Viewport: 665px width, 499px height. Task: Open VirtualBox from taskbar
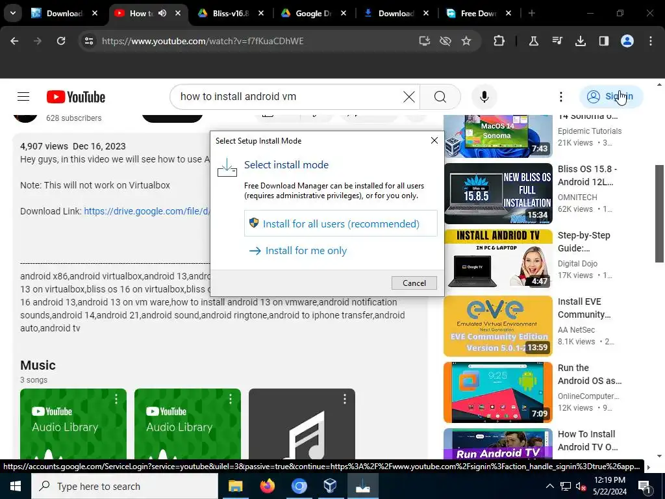pyautogui.click(x=330, y=486)
